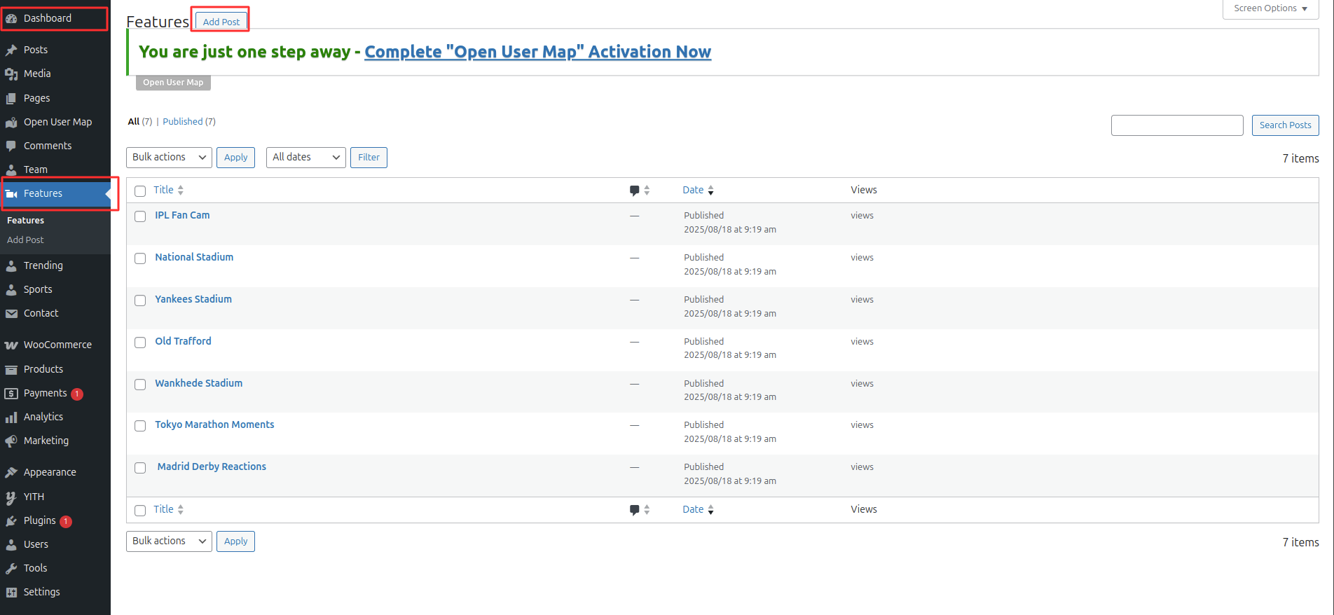Open the top Bulk actions dropdown
This screenshot has width=1334, height=615.
pos(169,158)
